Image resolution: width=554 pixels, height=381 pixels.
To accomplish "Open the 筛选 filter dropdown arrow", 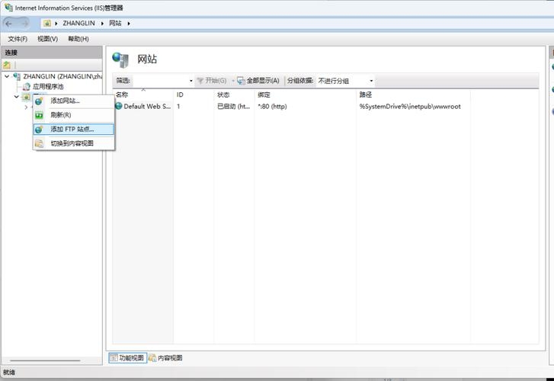I will tap(191, 81).
